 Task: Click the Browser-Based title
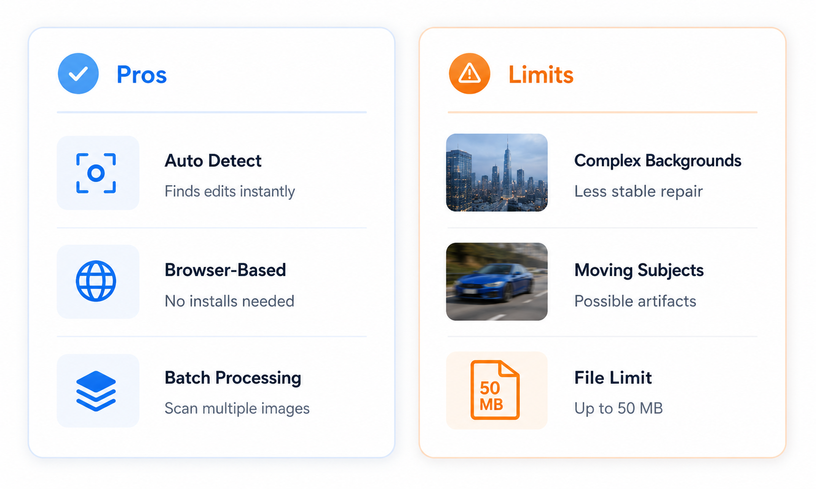coord(225,270)
